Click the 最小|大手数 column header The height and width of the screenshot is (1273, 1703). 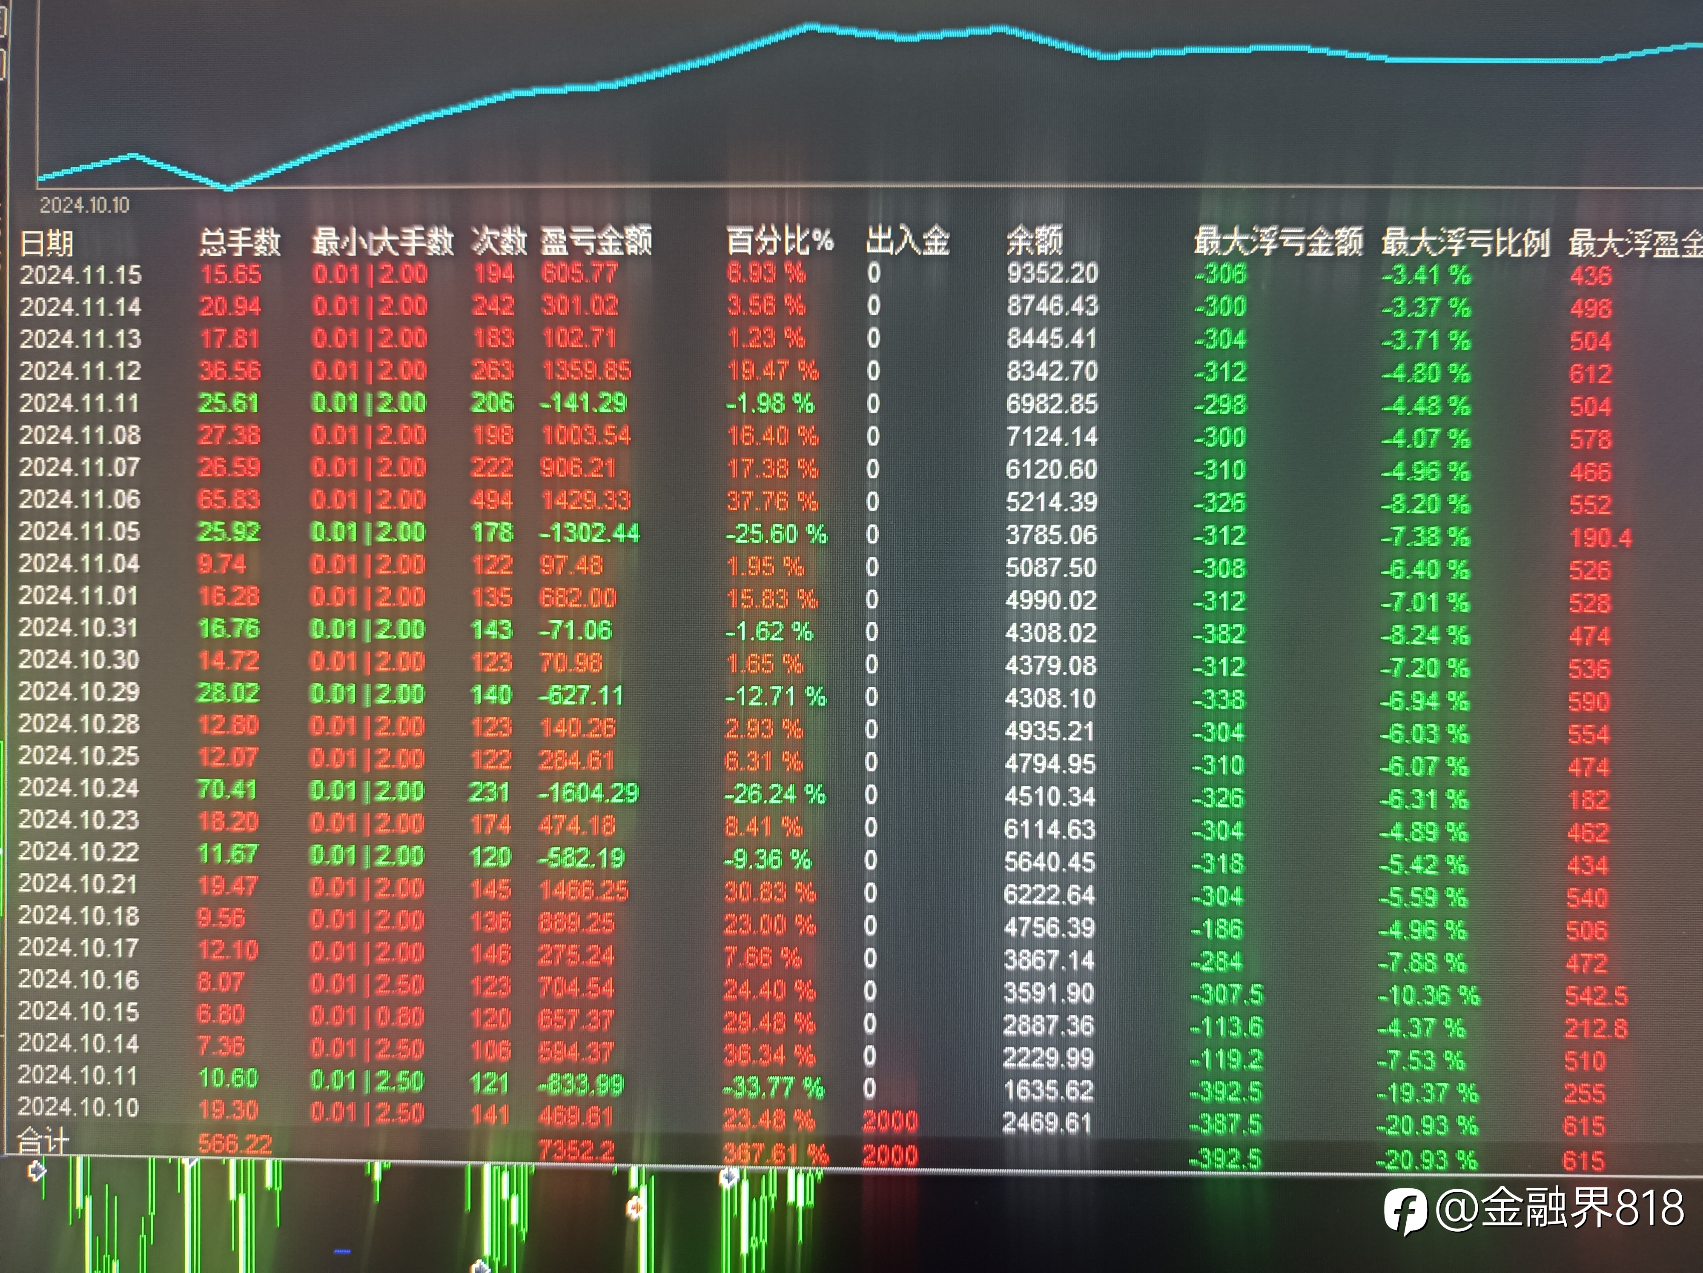coord(383,242)
